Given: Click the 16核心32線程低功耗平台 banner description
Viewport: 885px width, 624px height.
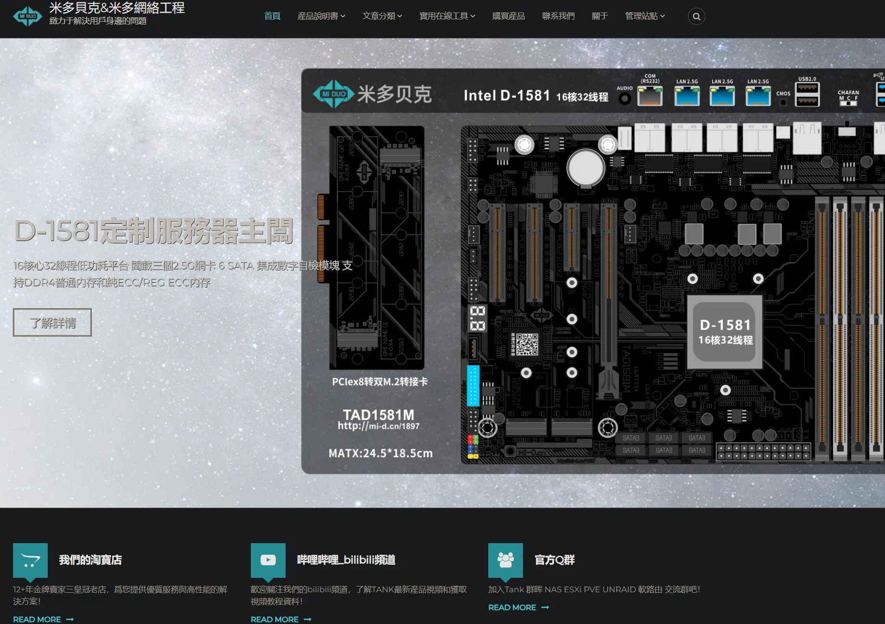Looking at the screenshot, I should coord(183,274).
